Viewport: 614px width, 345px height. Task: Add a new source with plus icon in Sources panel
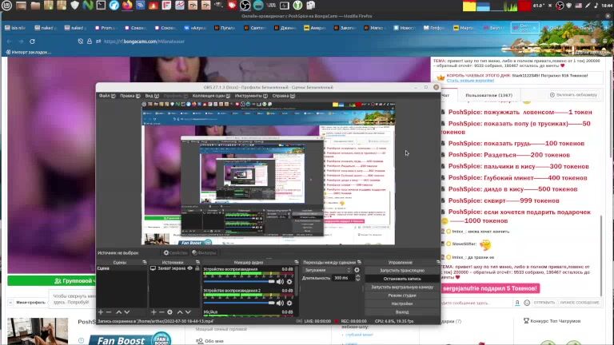[x=153, y=312]
